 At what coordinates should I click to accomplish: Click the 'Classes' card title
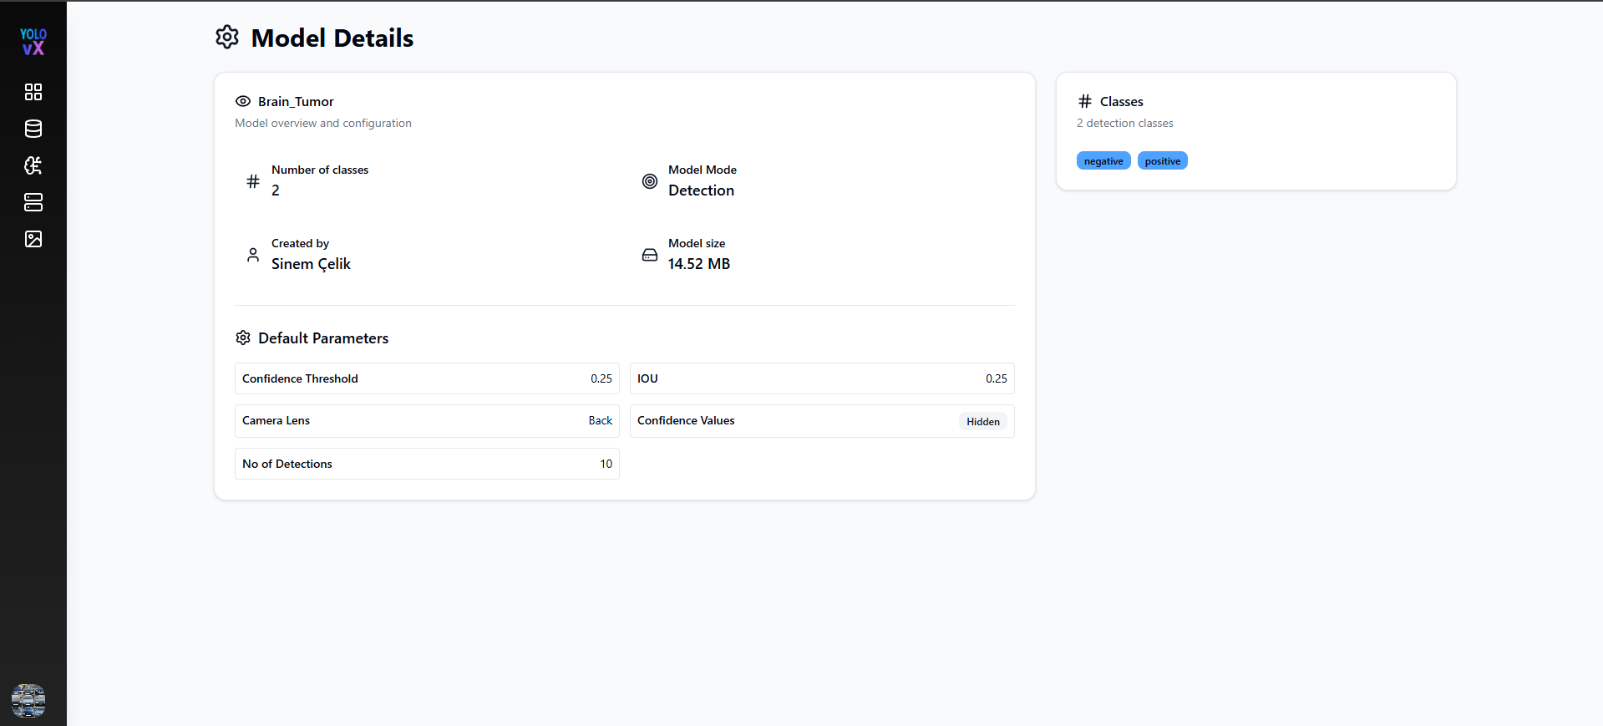1122,101
